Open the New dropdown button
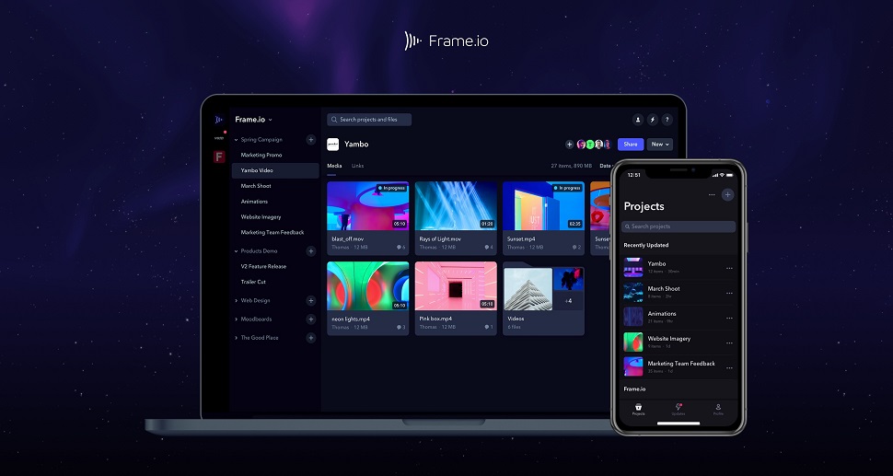The height and width of the screenshot is (476, 893). coord(659,145)
